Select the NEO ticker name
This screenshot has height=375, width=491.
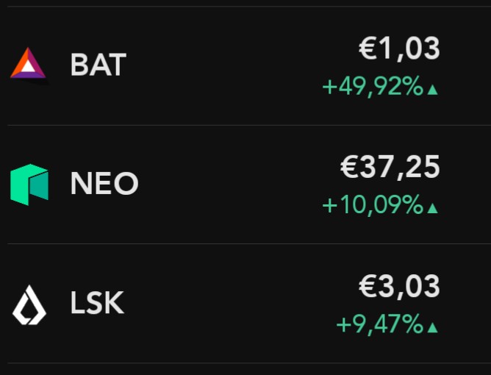tap(104, 184)
